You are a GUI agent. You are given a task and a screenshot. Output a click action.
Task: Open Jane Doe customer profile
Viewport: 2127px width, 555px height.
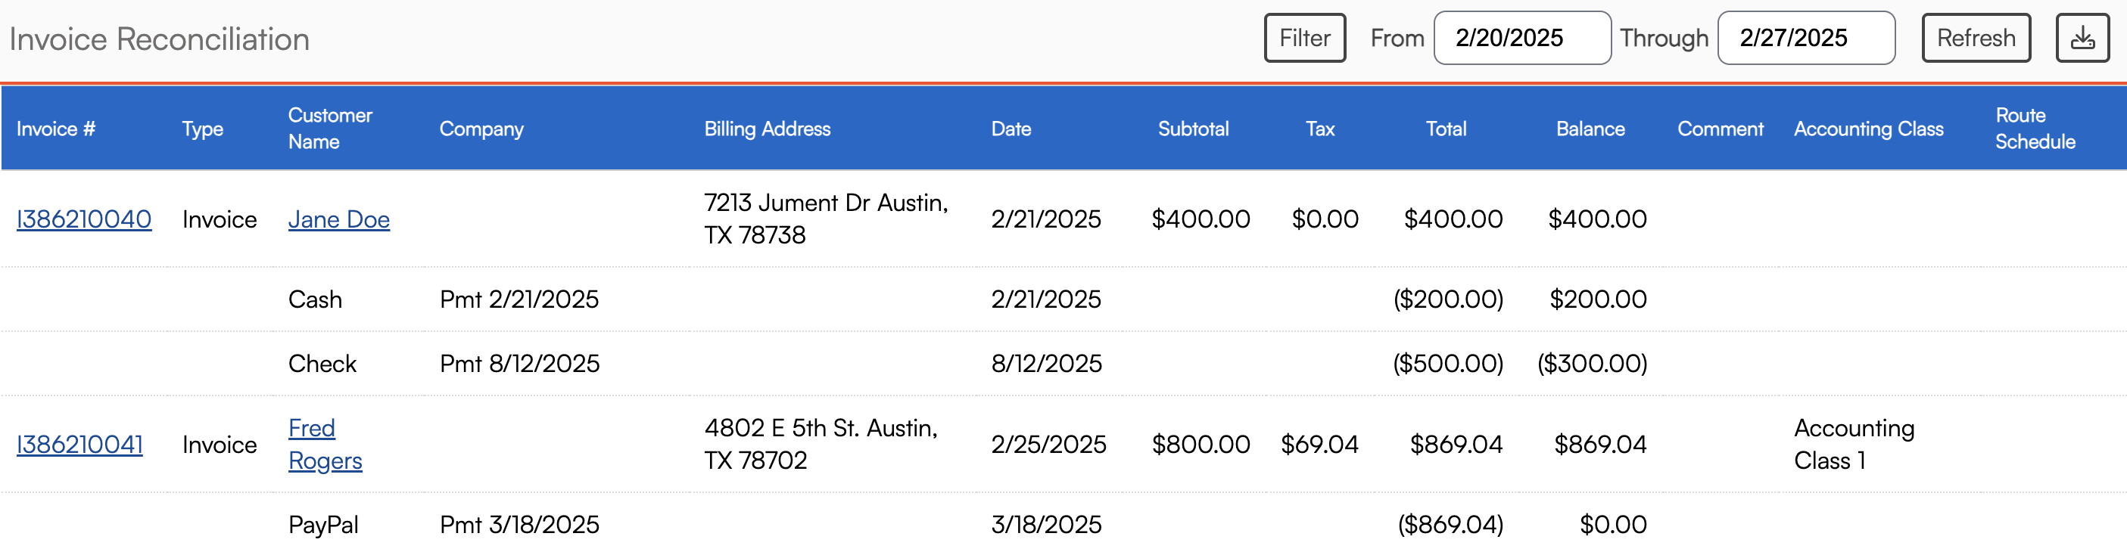tap(338, 219)
